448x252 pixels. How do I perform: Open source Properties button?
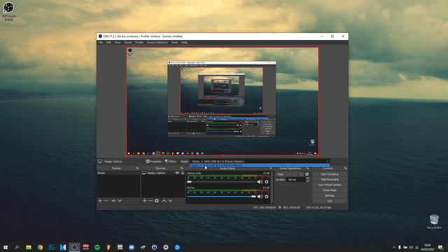pos(154,162)
